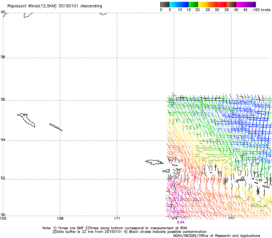Click the note line starting 'Note: 1) Times are GMT'
This screenshot has width=272, height=238.
tap(115, 228)
